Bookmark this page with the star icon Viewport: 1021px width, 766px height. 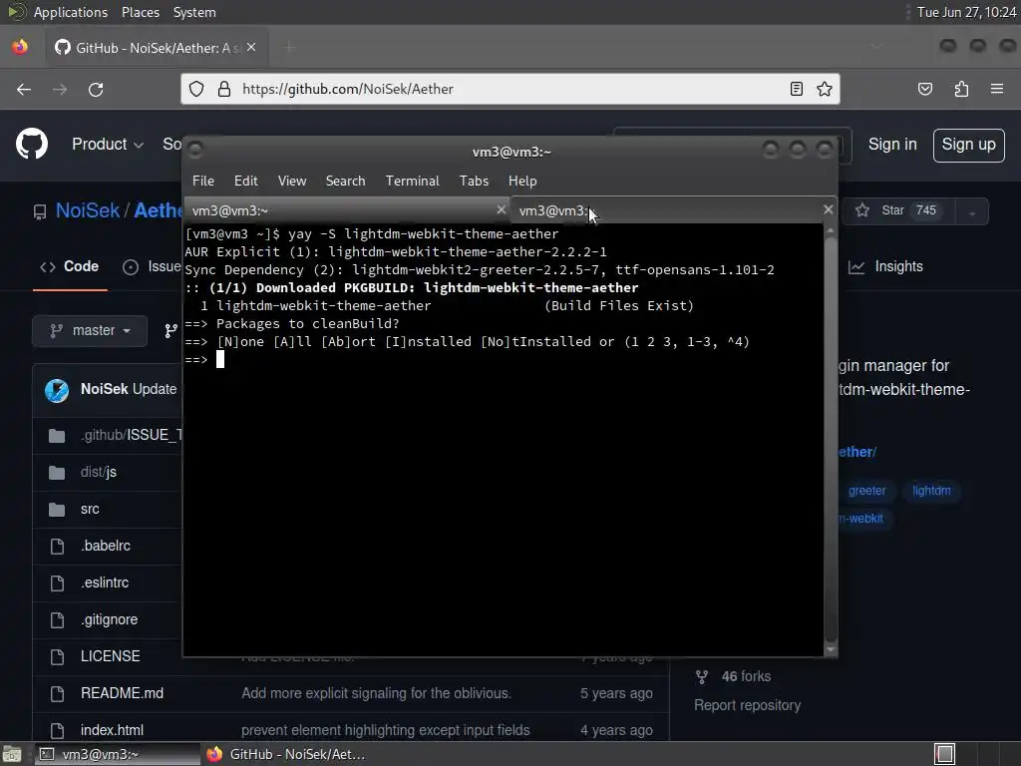[825, 89]
